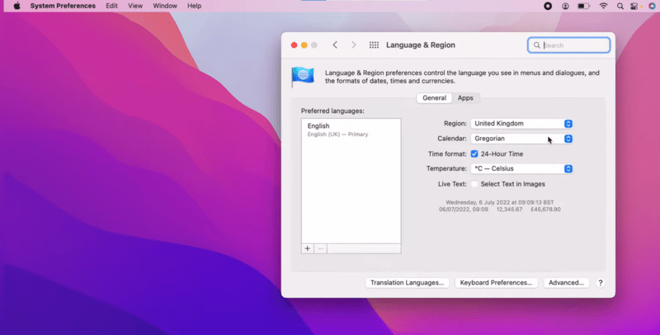Screen dimensions: 660x335
Task: Close the Language & Region window
Action: pyautogui.click(x=295, y=45)
